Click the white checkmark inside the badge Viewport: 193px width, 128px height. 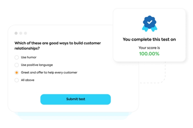coord(150,22)
